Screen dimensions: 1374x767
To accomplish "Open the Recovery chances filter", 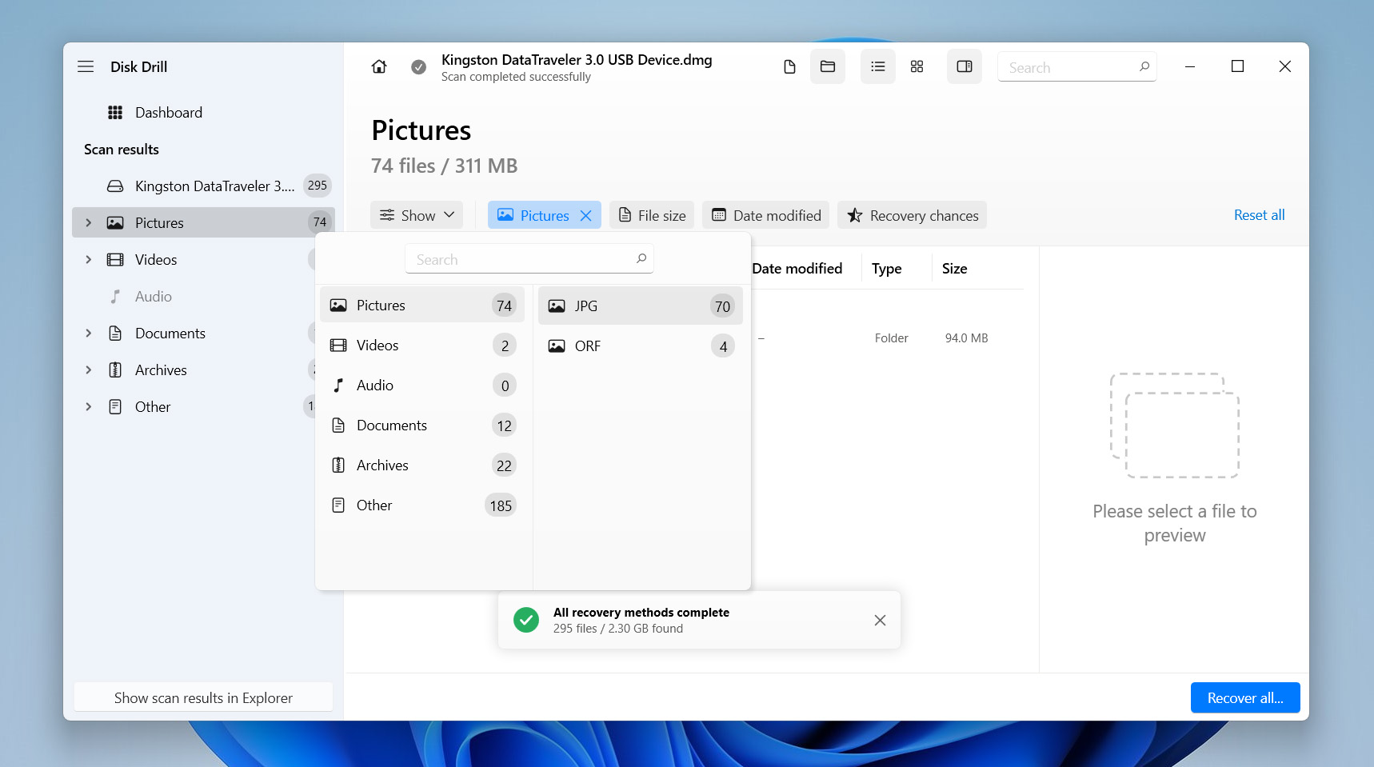I will tap(913, 215).
